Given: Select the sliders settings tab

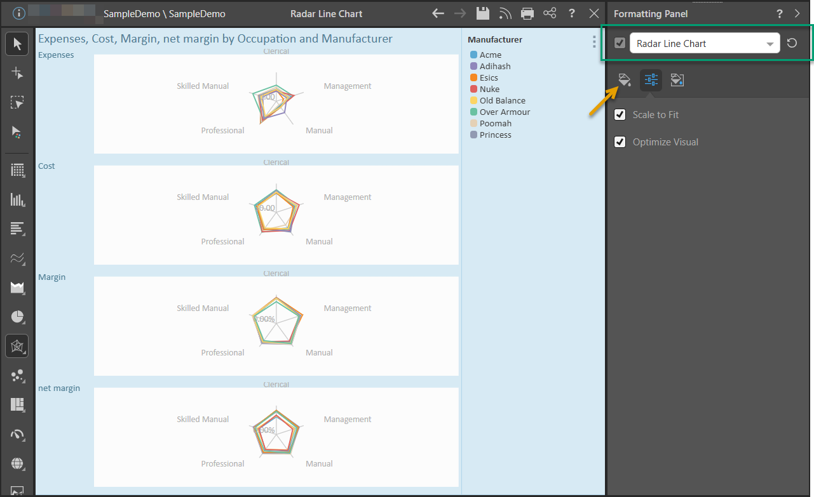Looking at the screenshot, I should [x=651, y=80].
